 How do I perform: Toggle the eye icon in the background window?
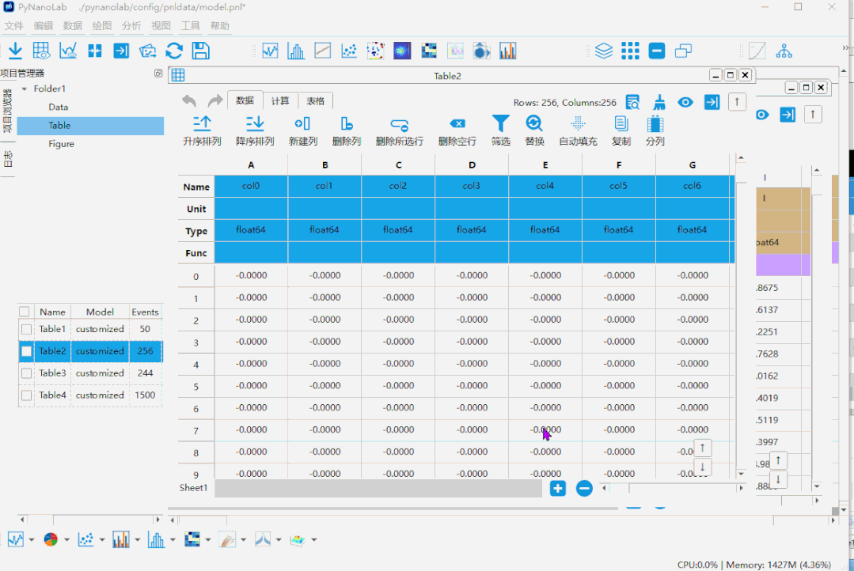pos(762,115)
